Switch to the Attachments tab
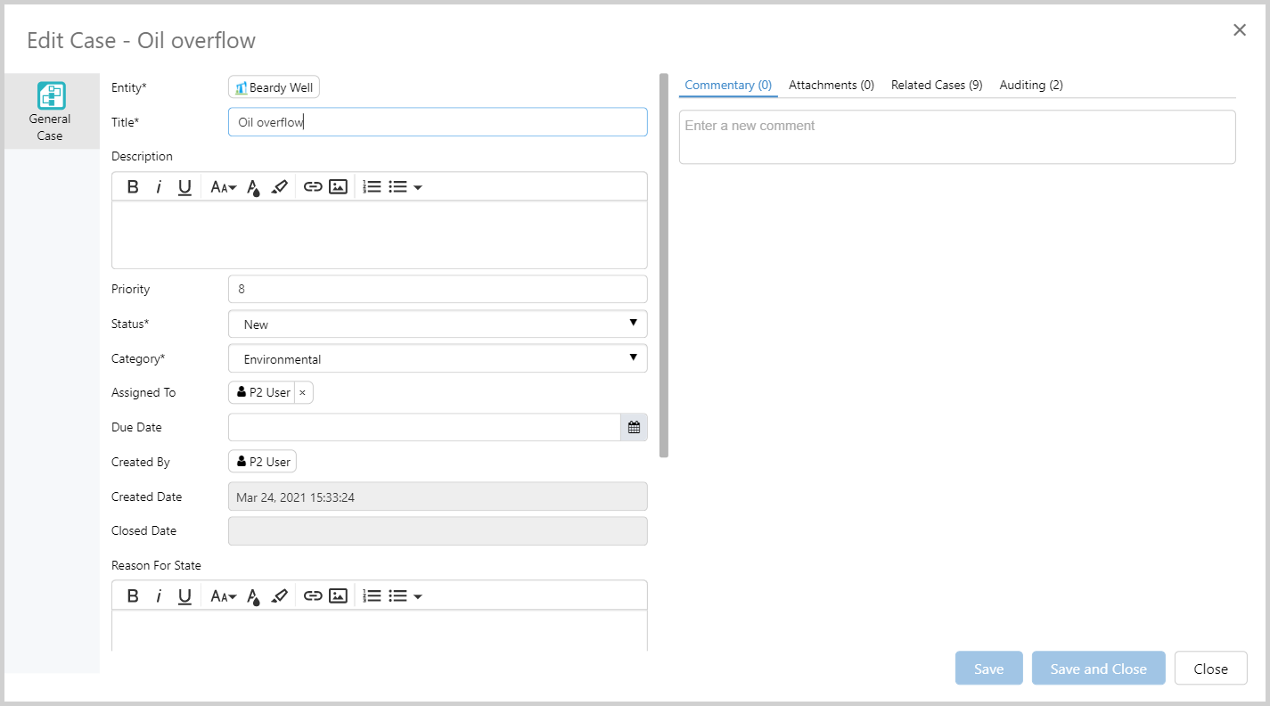 pos(831,85)
